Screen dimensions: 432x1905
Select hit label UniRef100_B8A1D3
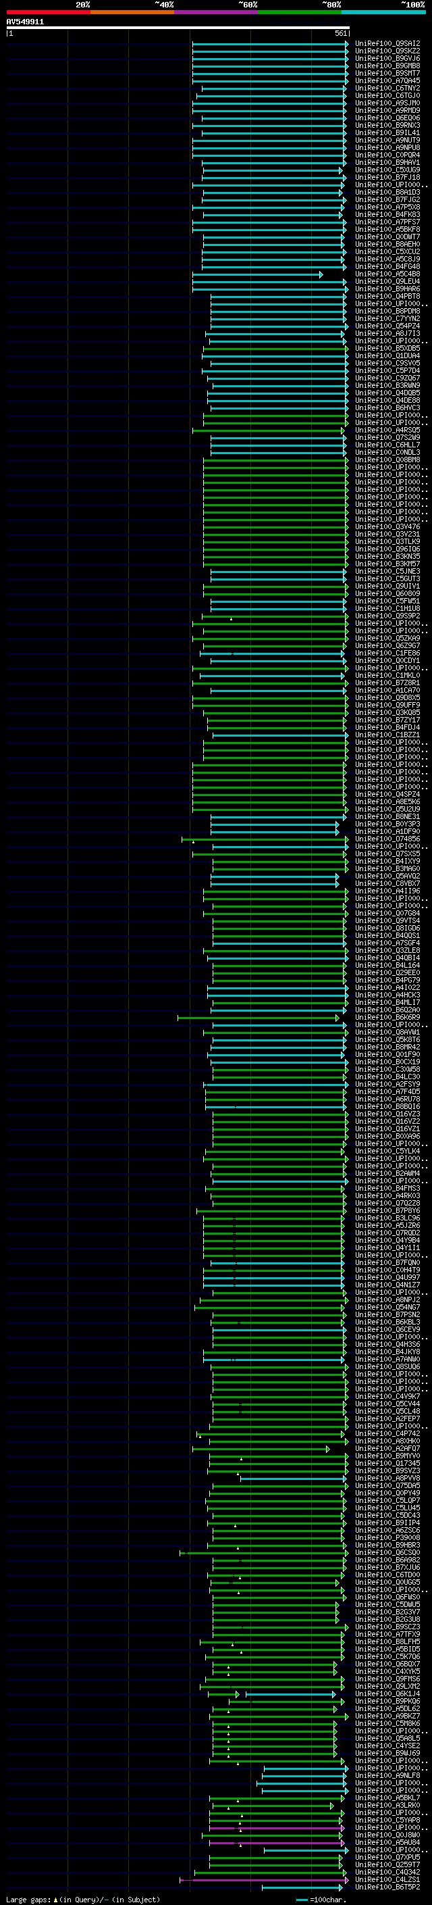pyautogui.click(x=387, y=193)
